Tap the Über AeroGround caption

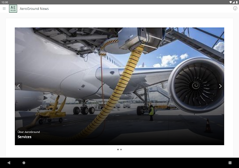(28, 132)
